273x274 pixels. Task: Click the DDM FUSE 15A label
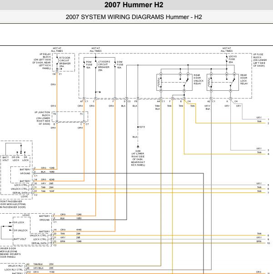coord(120,65)
